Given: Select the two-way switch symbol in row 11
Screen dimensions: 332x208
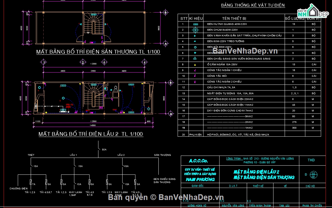Looking at the screenshot, I should coord(195,82).
